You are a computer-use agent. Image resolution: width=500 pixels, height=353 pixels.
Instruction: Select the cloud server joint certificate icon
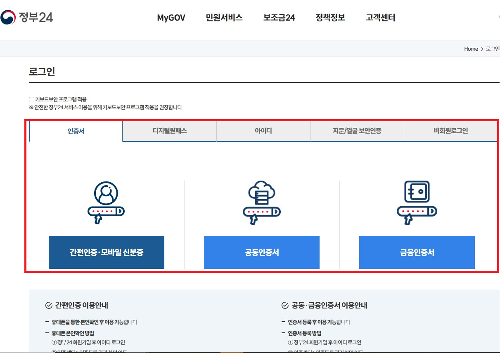(x=262, y=203)
